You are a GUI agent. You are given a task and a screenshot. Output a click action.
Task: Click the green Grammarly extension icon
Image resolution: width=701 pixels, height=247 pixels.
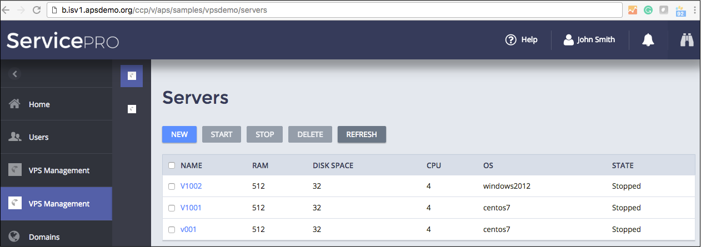(x=648, y=10)
